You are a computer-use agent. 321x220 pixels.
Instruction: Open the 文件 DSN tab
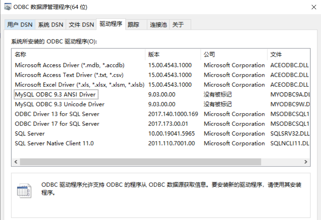(81, 25)
